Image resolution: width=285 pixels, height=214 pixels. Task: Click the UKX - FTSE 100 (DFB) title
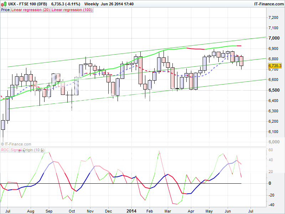[x=28, y=4]
